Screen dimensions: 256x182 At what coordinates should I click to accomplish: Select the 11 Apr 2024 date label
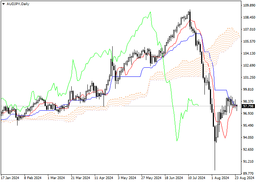[x=104, y=178]
